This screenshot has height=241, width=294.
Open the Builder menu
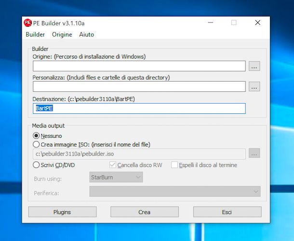click(x=35, y=35)
